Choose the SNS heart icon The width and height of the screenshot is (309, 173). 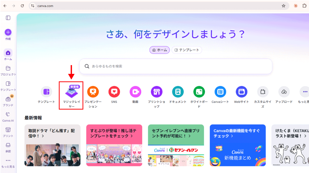[x=114, y=92]
